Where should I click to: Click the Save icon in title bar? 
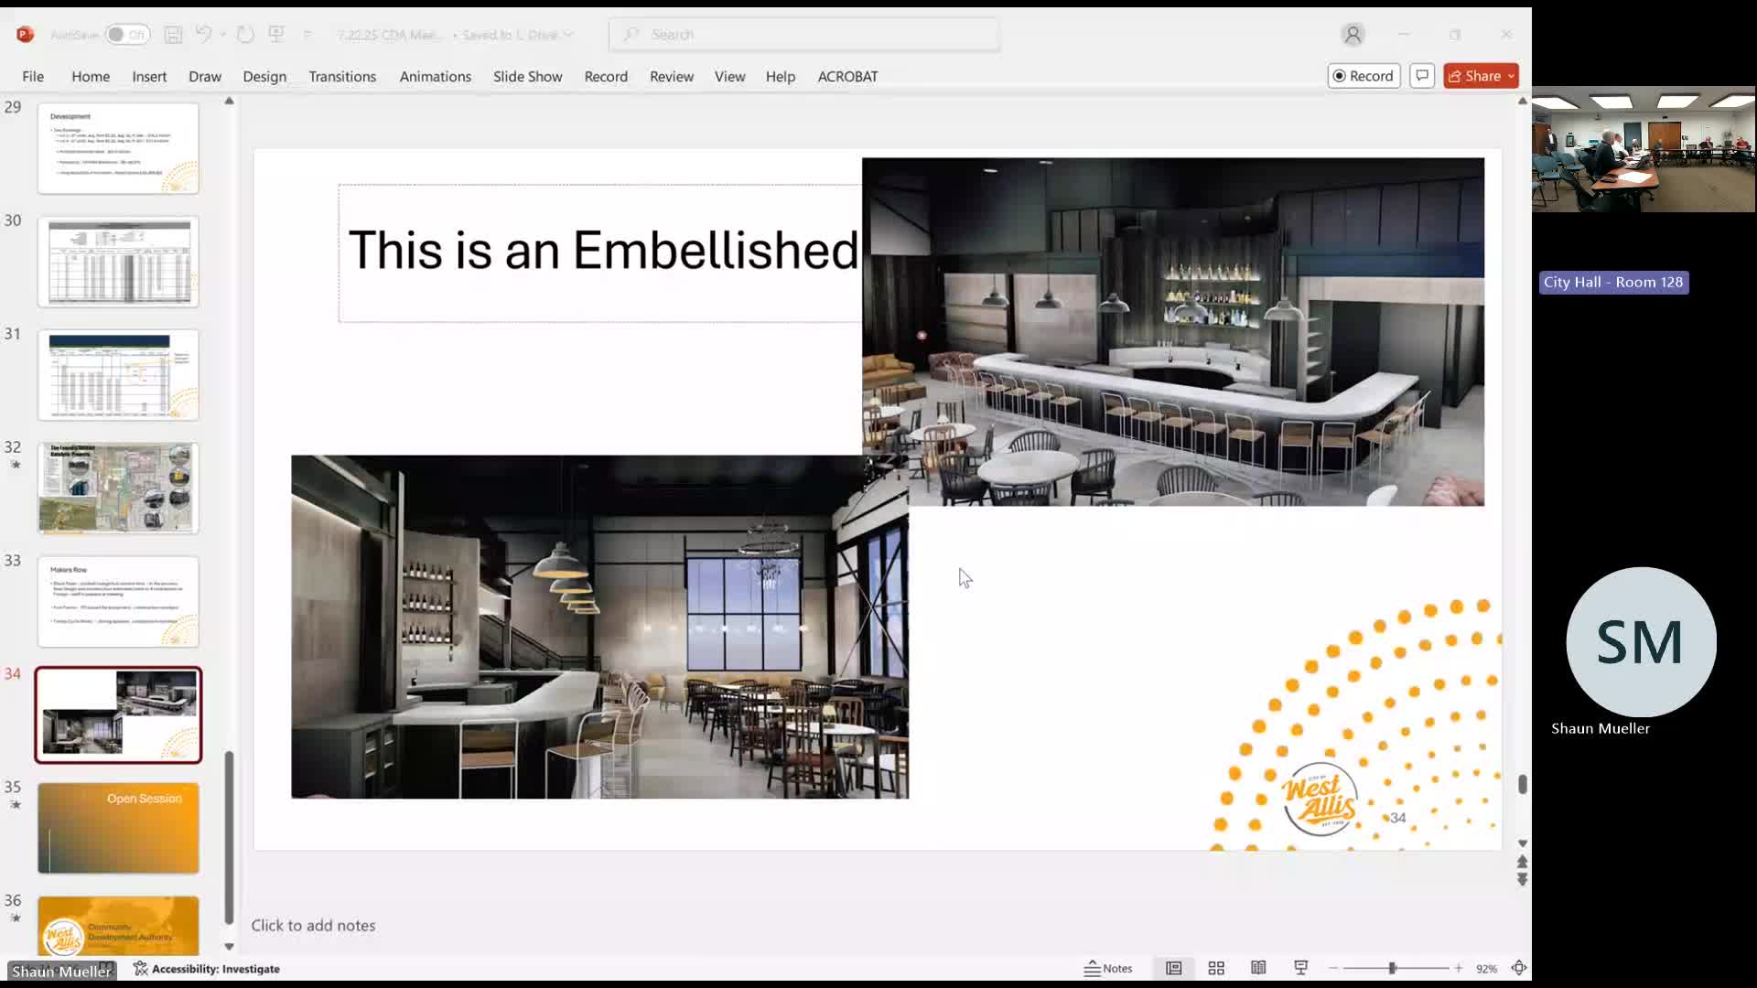point(173,35)
